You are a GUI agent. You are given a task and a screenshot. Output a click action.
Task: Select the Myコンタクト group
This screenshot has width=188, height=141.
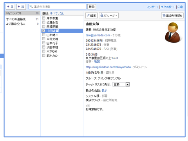[x=22, y=13]
